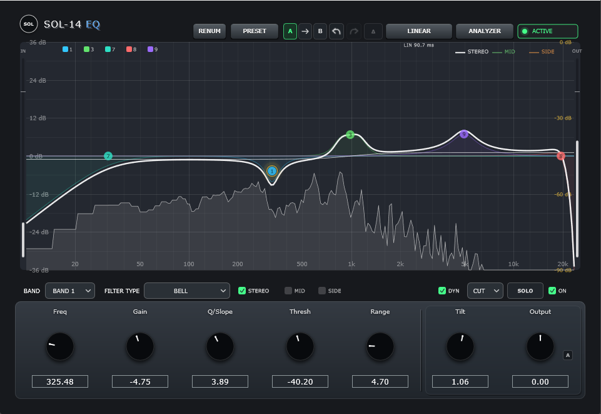Select purple band node 9 on the curve

464,134
